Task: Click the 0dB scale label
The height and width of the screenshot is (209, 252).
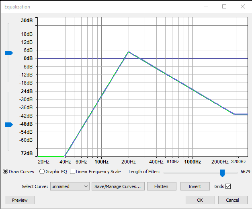Action: coord(28,58)
